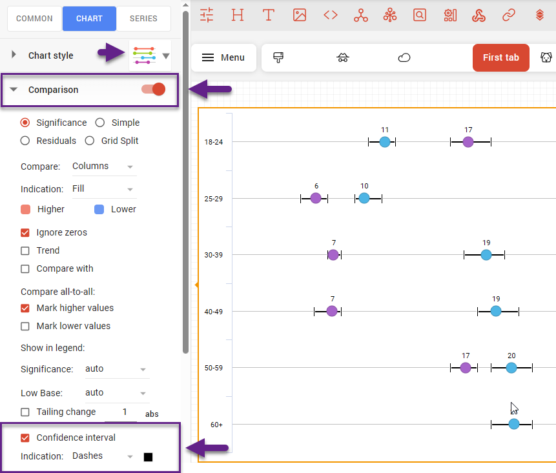Screen dimensions: 556x473
Task: Click the paint roller icon
Action: click(279, 57)
